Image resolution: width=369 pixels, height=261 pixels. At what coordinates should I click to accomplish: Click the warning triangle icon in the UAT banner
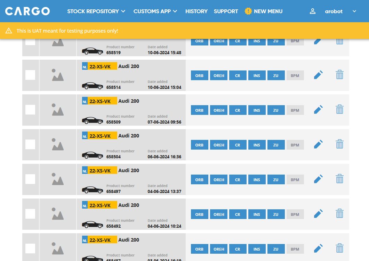click(x=9, y=31)
